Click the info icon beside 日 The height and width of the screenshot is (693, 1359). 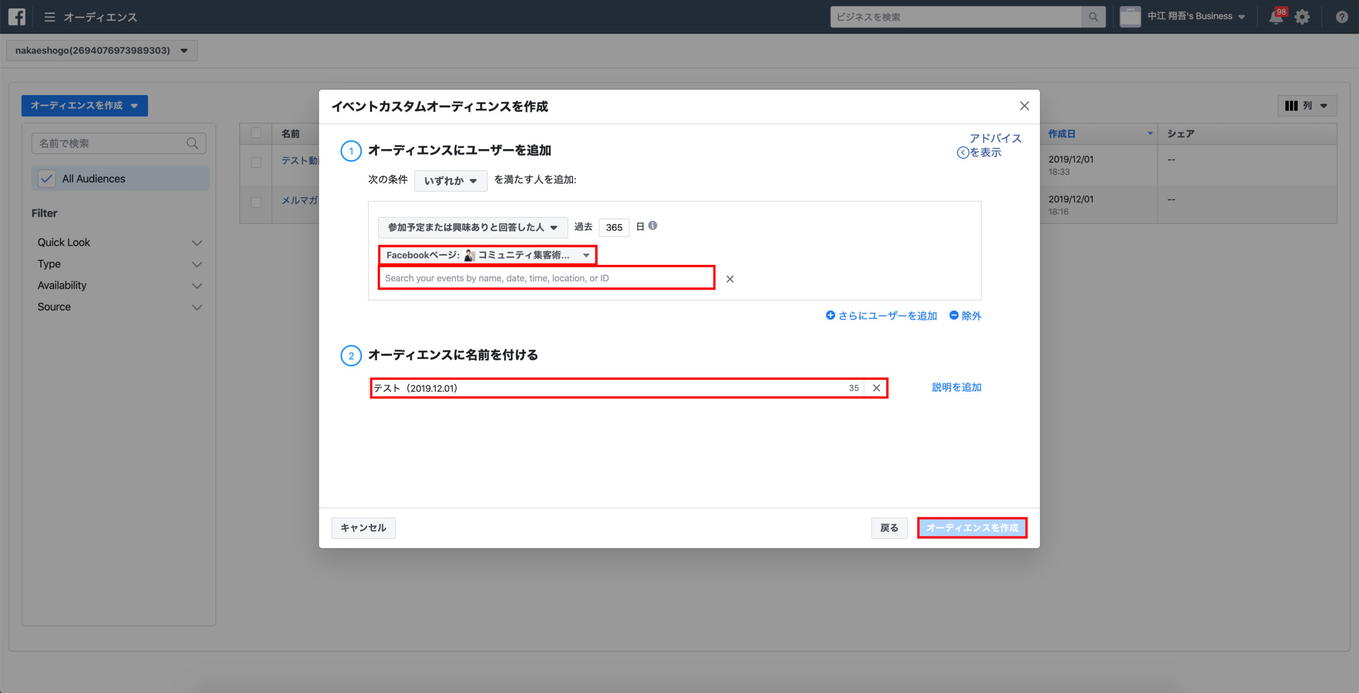[x=653, y=226]
